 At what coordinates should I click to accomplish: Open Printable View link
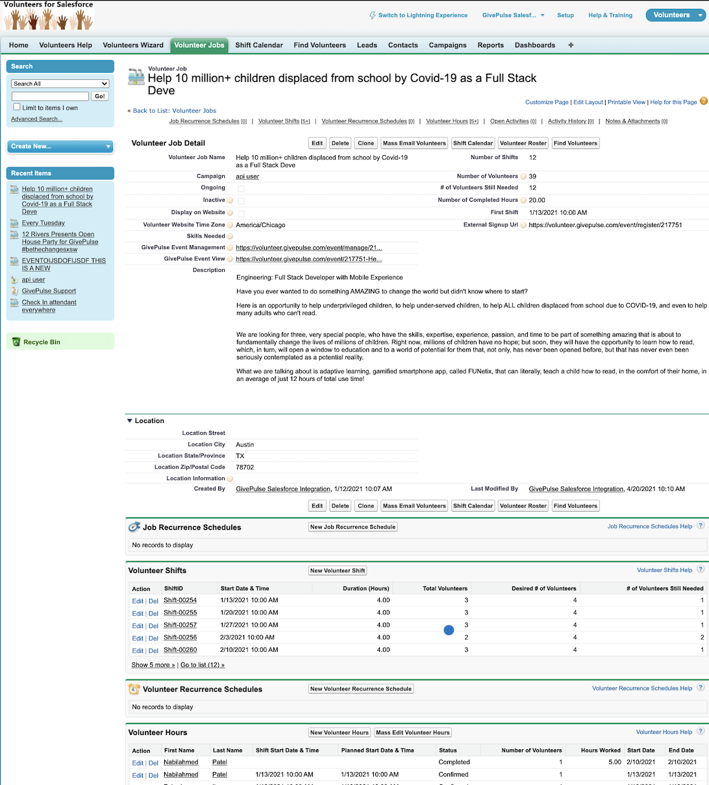[x=627, y=102]
